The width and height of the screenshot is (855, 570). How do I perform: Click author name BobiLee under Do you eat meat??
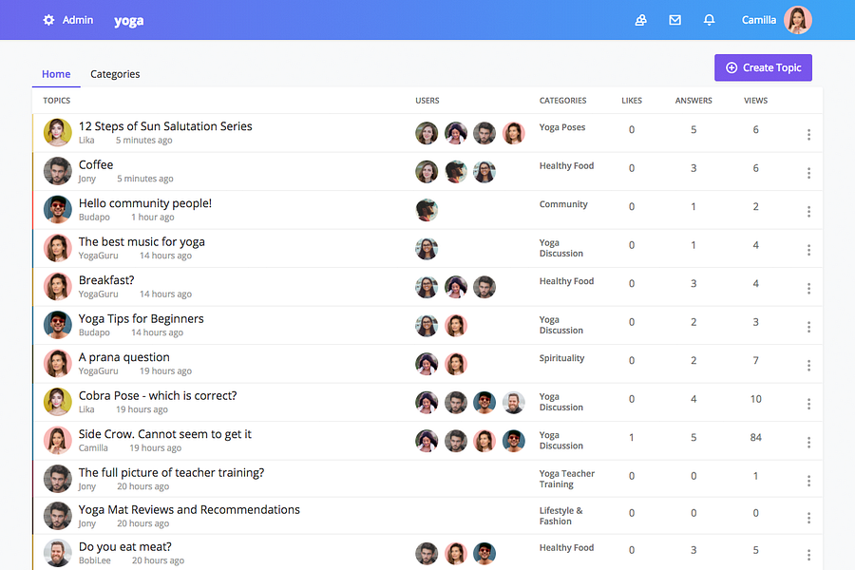point(94,560)
